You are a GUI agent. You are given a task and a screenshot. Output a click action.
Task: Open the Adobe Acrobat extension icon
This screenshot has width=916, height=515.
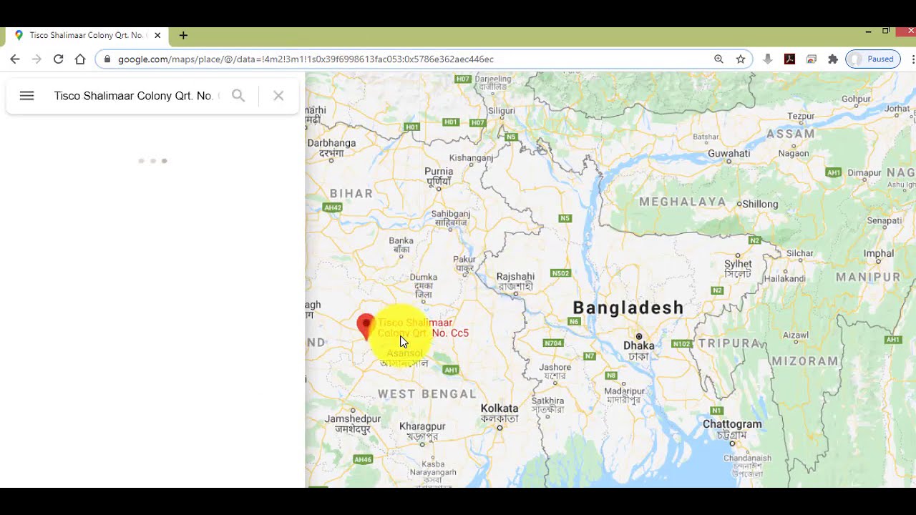coord(789,59)
